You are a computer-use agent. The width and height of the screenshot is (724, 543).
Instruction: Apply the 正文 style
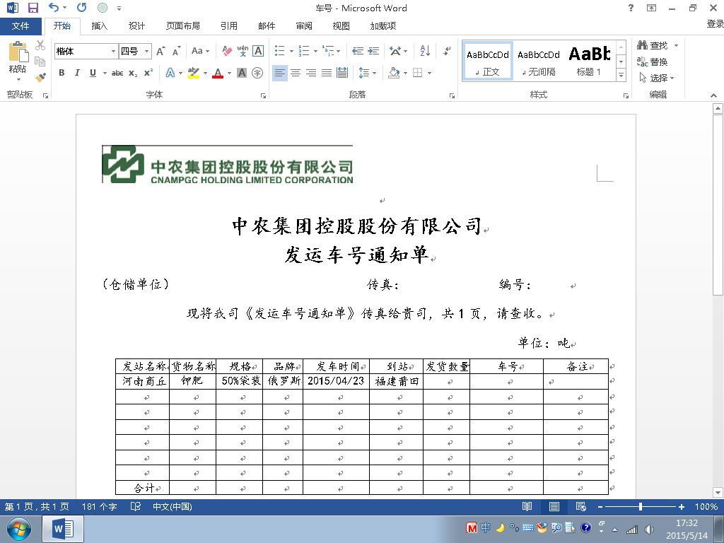pos(488,62)
